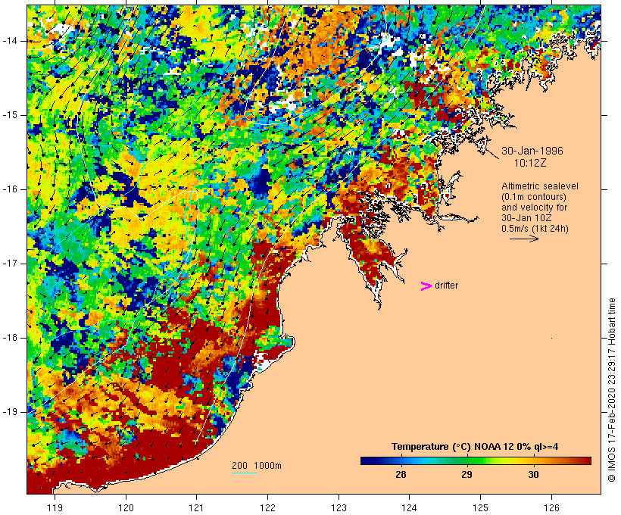This screenshot has width=621, height=515.
Task: Click the magenta drifter marker symbol
Action: click(x=426, y=286)
